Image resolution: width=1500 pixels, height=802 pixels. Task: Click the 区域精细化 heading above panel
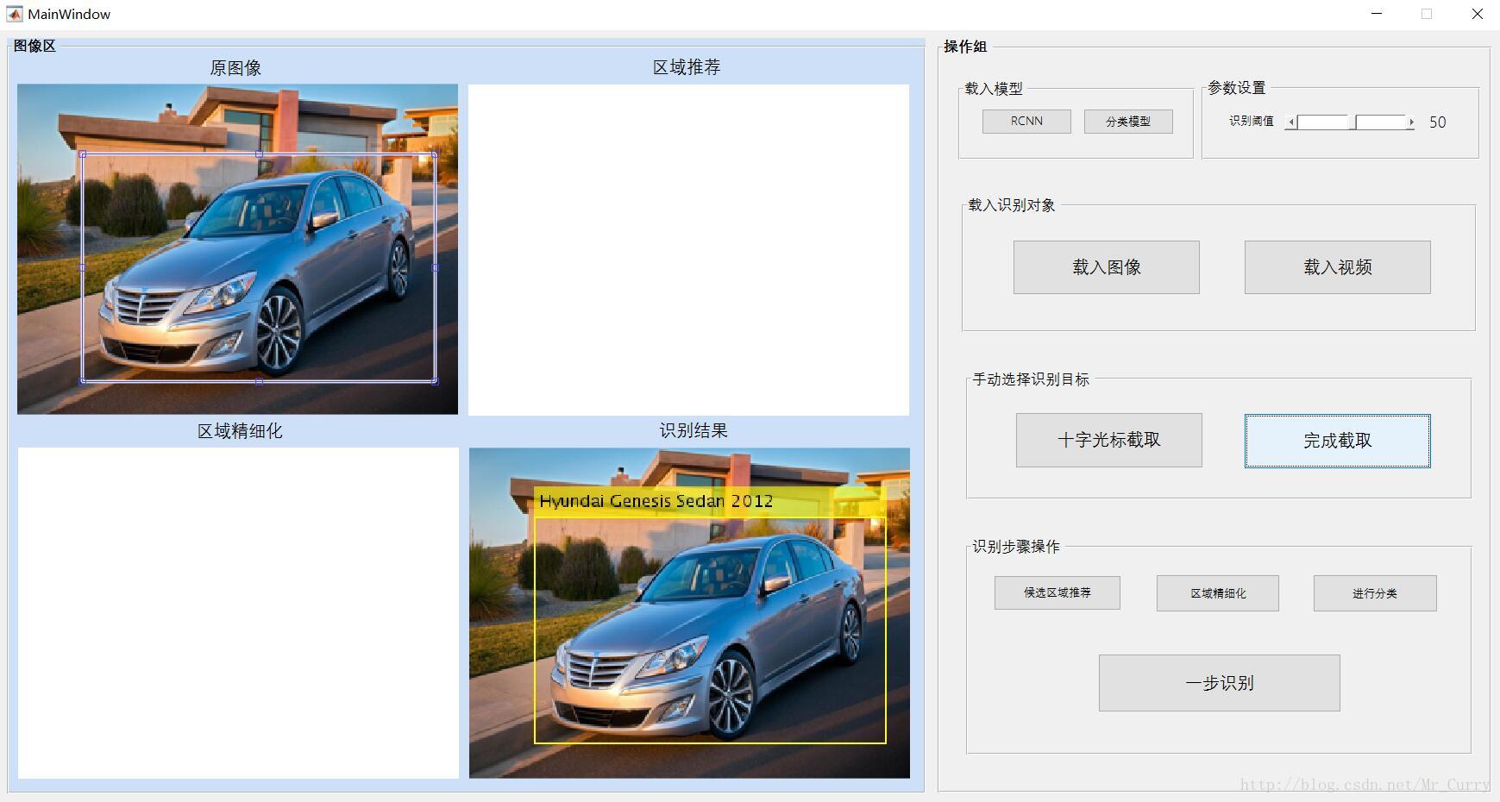240,431
